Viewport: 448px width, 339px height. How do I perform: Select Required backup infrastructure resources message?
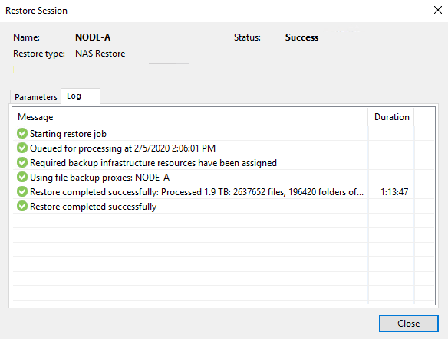[153, 163]
